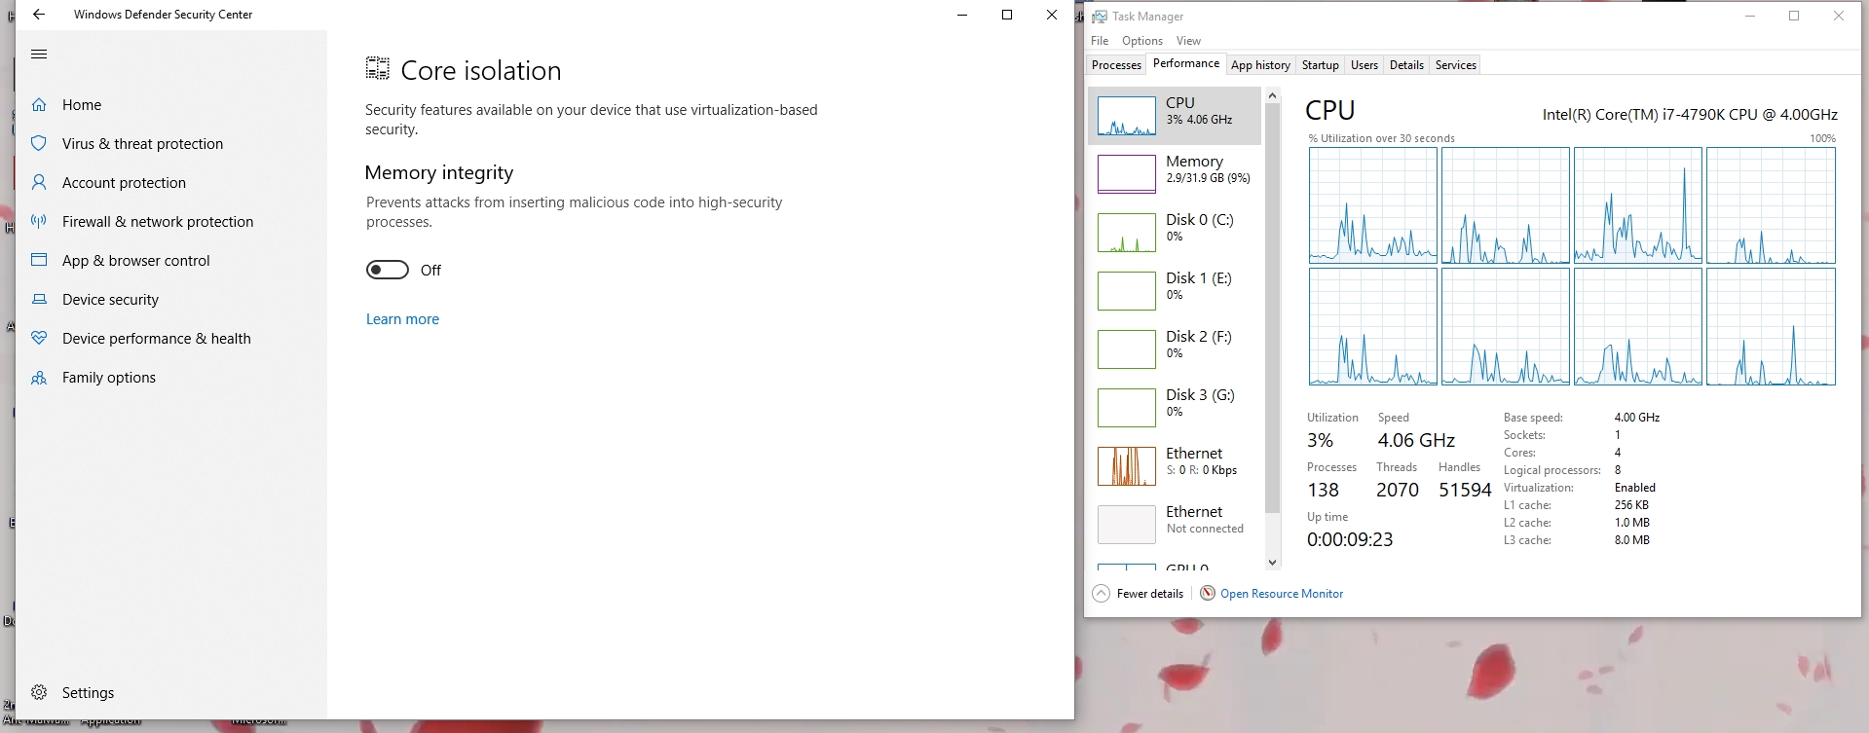The height and width of the screenshot is (733, 1869).
Task: Click the Up time value 0:00:09:23
Action: [1350, 540]
